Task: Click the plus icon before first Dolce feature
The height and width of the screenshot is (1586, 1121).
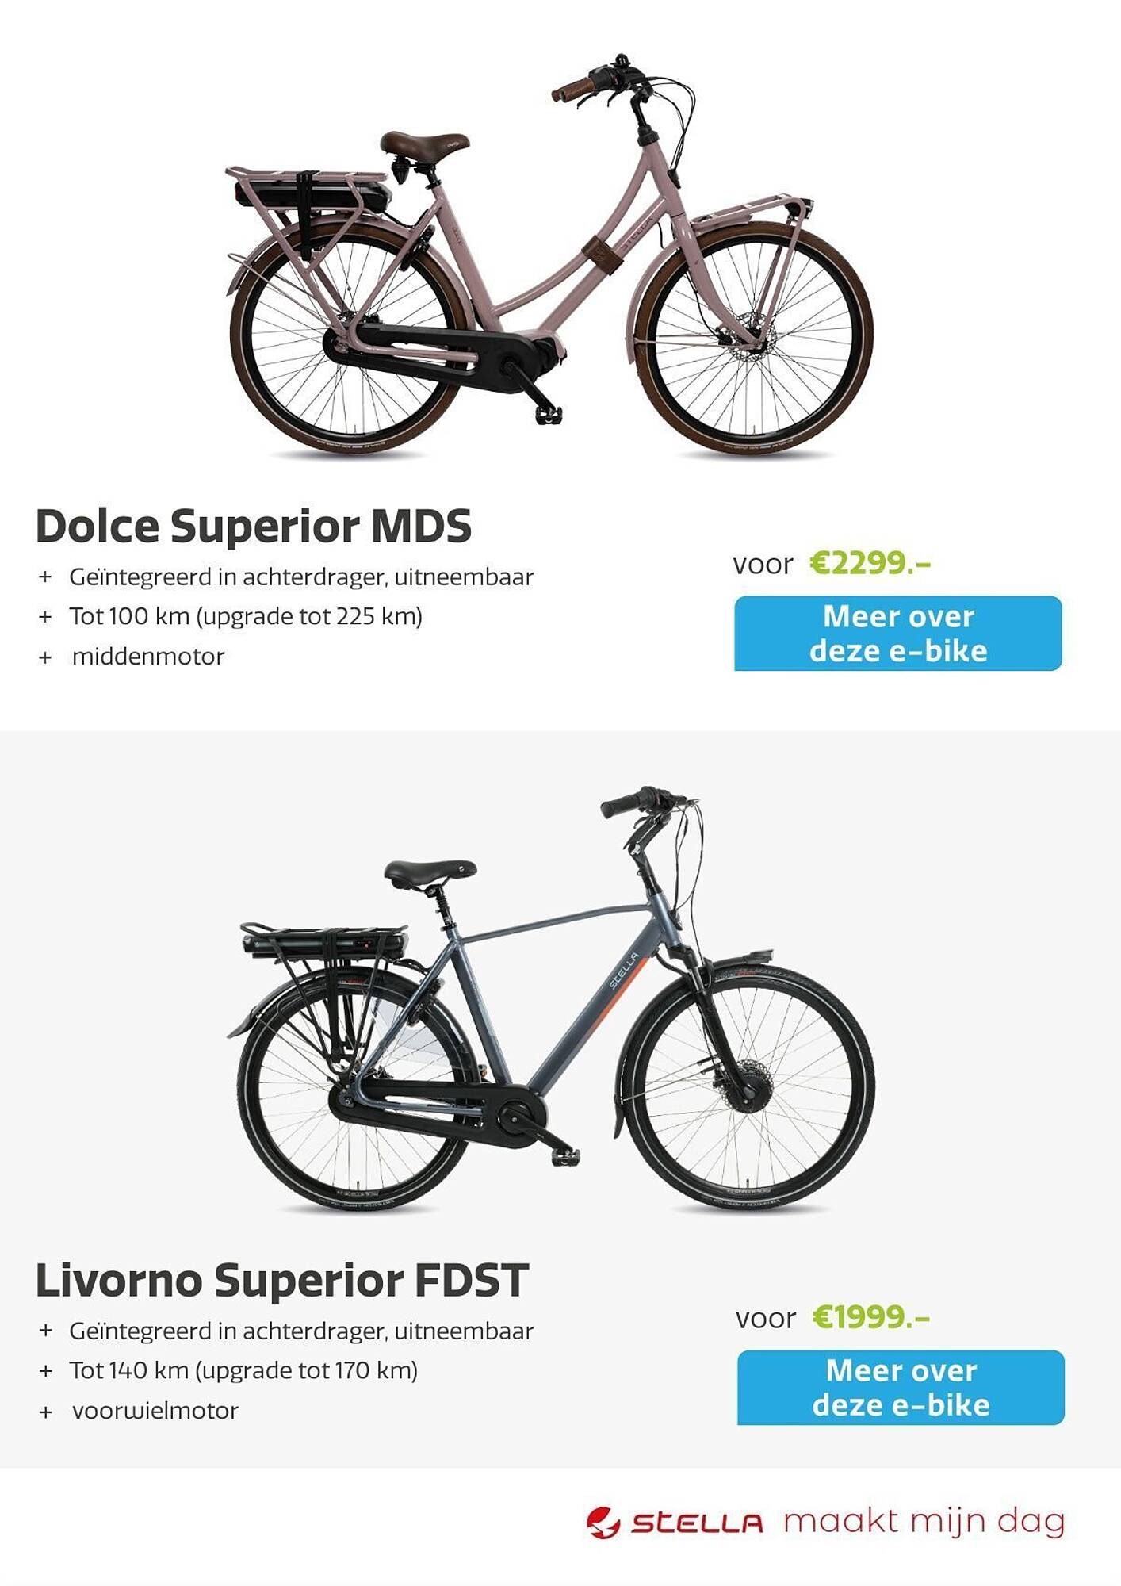Action: point(45,577)
